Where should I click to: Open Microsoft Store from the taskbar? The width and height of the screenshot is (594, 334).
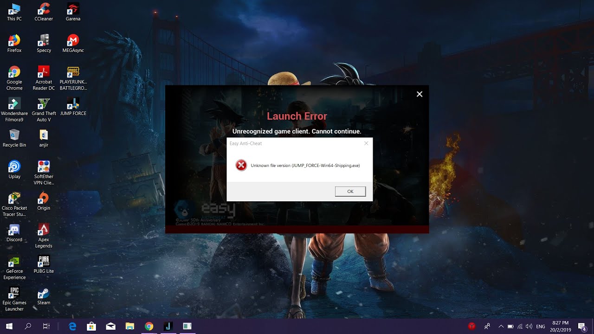[91, 326]
